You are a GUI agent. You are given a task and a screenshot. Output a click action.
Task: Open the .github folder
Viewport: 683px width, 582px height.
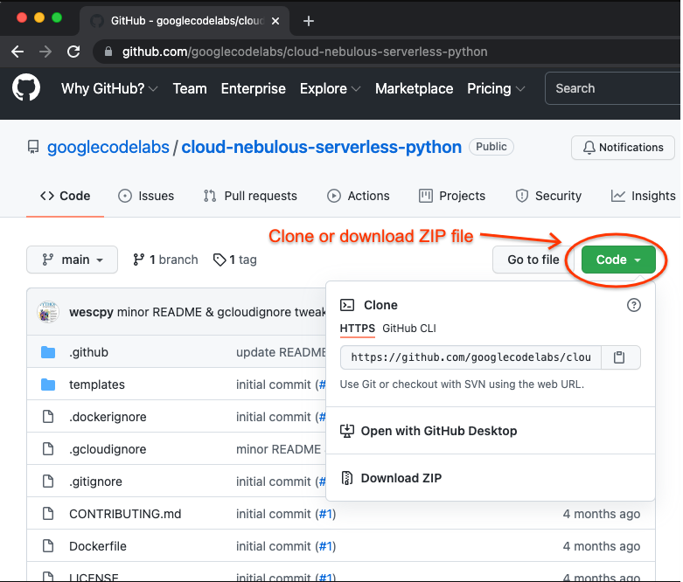pyautogui.click(x=88, y=352)
